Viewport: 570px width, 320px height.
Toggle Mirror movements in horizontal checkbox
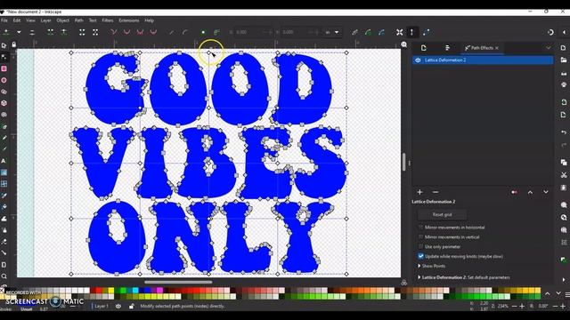[x=420, y=228]
